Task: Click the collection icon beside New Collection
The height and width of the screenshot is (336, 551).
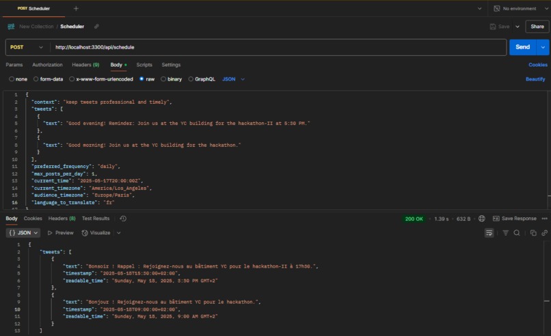Action: pyautogui.click(x=11, y=27)
